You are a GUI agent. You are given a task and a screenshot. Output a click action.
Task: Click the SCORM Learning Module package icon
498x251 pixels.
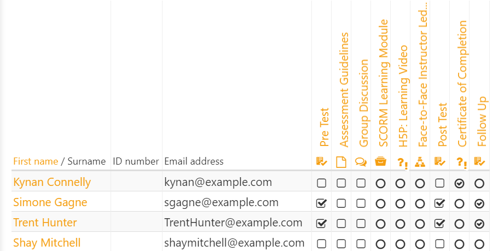[380, 162]
